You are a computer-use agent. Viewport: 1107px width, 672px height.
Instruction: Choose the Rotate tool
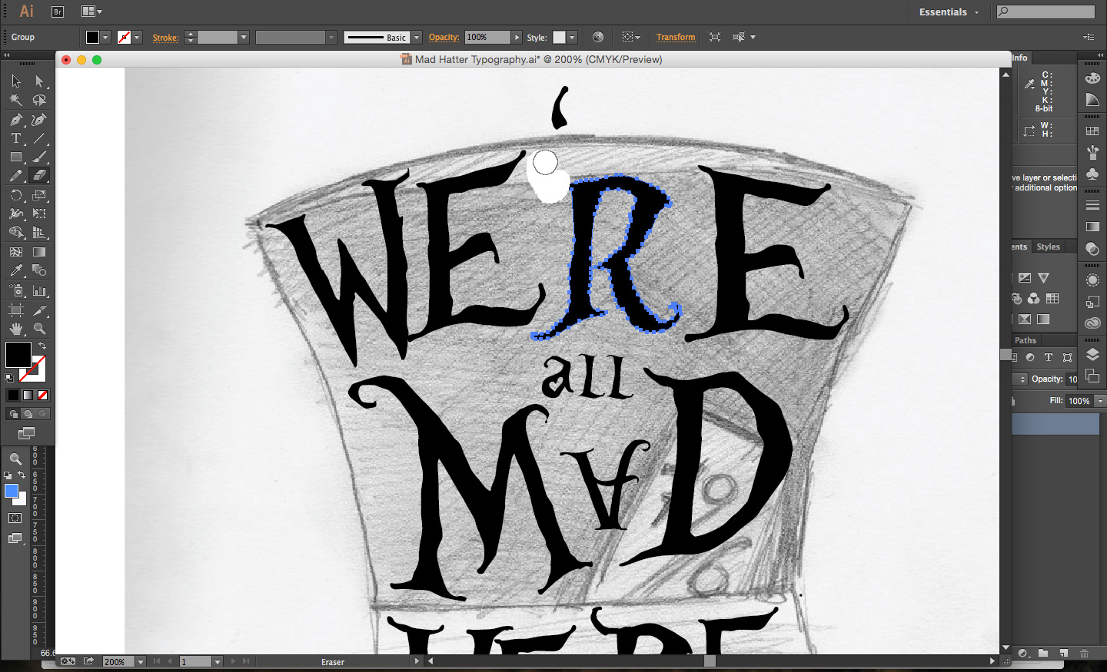[x=16, y=195]
